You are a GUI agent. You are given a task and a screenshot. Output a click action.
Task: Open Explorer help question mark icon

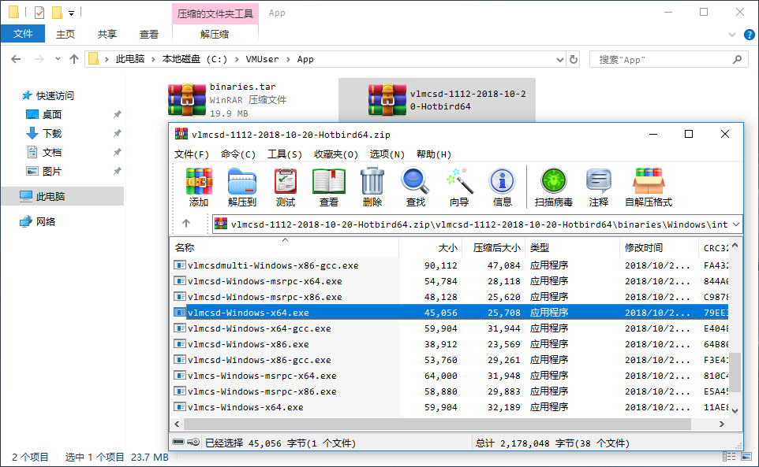(x=749, y=35)
